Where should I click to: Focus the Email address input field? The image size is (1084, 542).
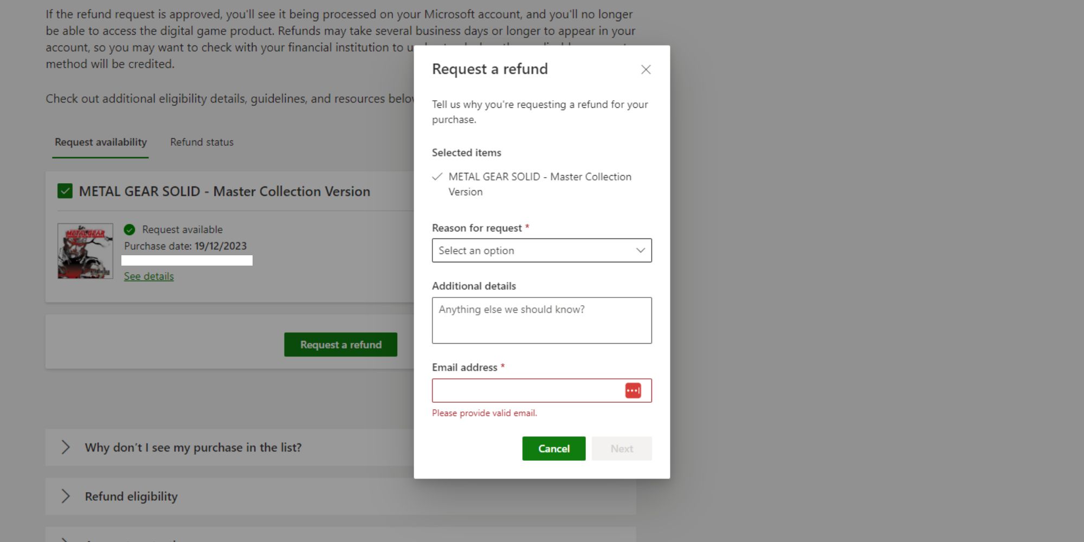pyautogui.click(x=541, y=390)
